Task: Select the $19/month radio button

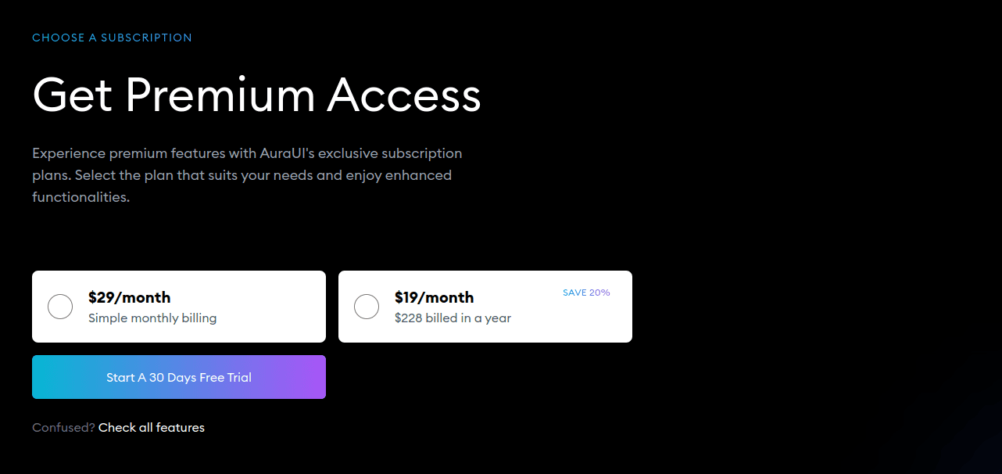Action: 367,307
